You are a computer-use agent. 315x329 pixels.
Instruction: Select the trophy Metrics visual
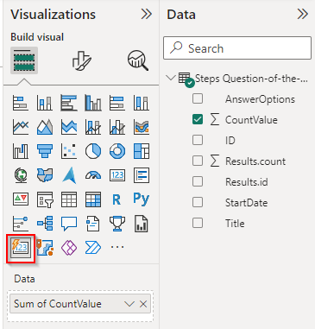pos(117,224)
